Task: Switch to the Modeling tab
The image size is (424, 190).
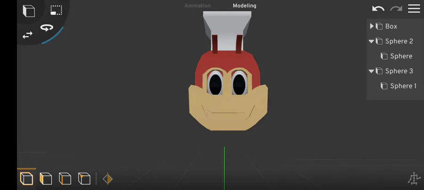Action: click(x=245, y=6)
